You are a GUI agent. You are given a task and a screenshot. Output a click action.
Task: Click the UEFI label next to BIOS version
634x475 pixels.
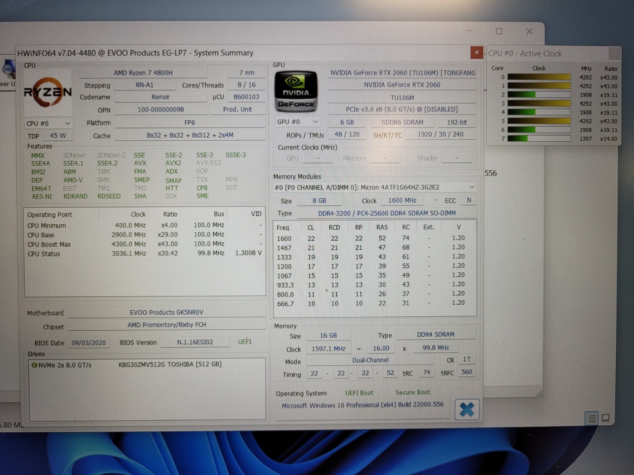click(244, 342)
